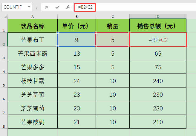196x136 pixels.
Task: Click sales quantity 10 in 芝芝草莓 row
Action: pos(113,94)
